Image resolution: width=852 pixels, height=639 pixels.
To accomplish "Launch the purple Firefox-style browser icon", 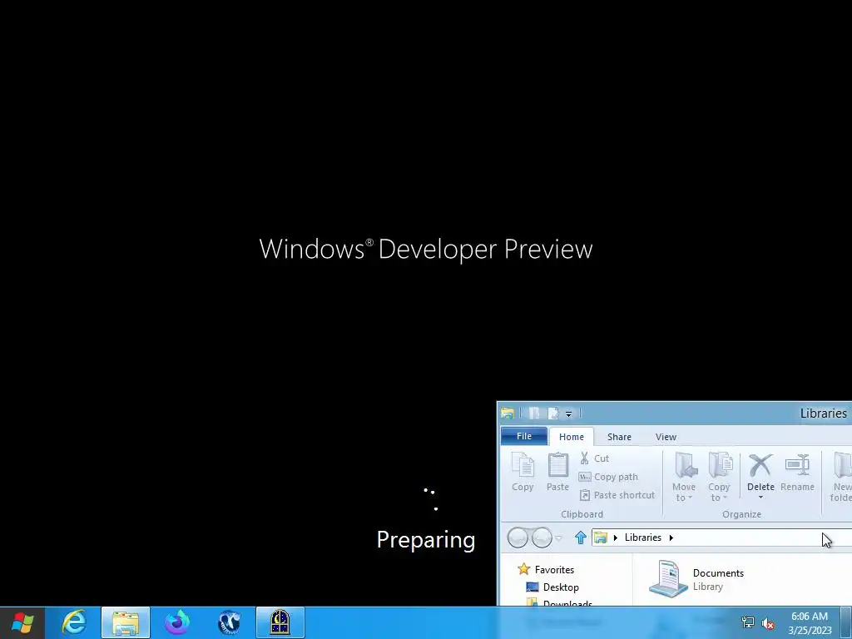I will (x=177, y=622).
